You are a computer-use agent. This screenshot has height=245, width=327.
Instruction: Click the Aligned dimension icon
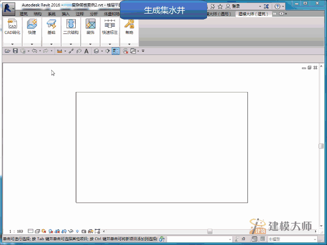pos(71,51)
